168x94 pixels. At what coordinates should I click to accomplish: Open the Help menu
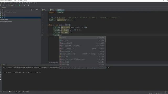point(36,3)
